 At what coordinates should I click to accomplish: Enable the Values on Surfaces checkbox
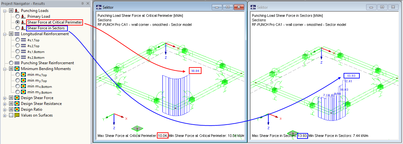tap(11, 115)
